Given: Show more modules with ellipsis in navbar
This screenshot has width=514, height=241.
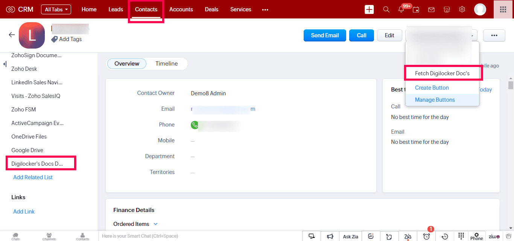Looking at the screenshot, I should [x=265, y=10].
